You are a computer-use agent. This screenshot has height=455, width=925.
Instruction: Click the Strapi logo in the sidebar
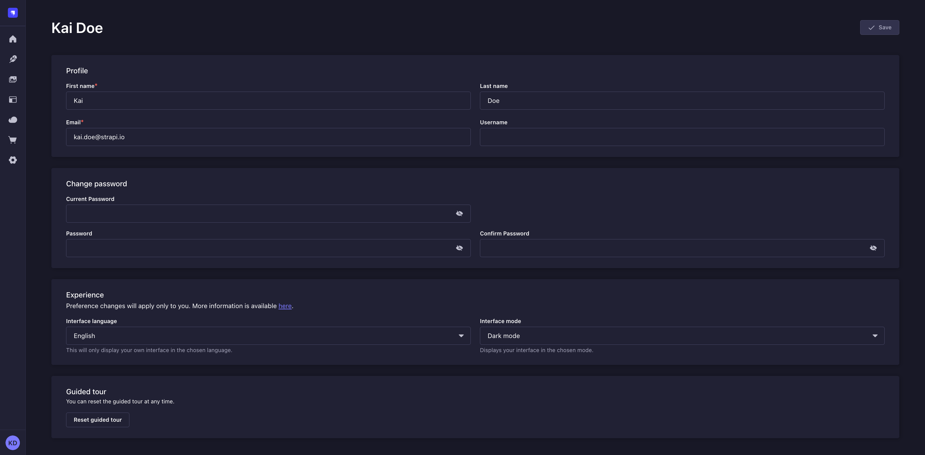click(x=13, y=13)
